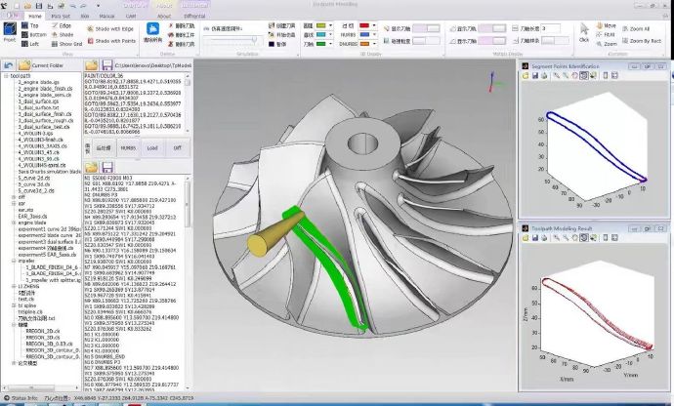The width and height of the screenshot is (674, 406).
Task: Click the Zoom All icon
Action: point(624,30)
